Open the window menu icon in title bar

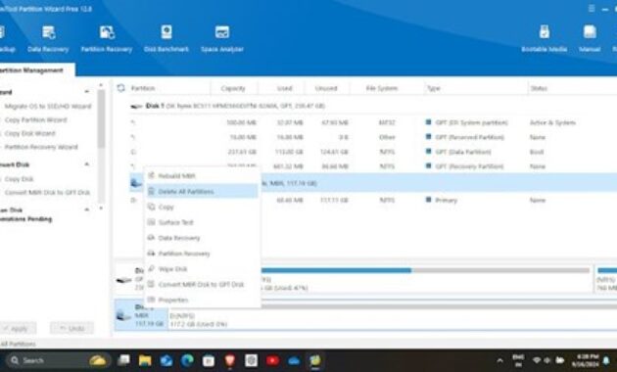click(592, 8)
